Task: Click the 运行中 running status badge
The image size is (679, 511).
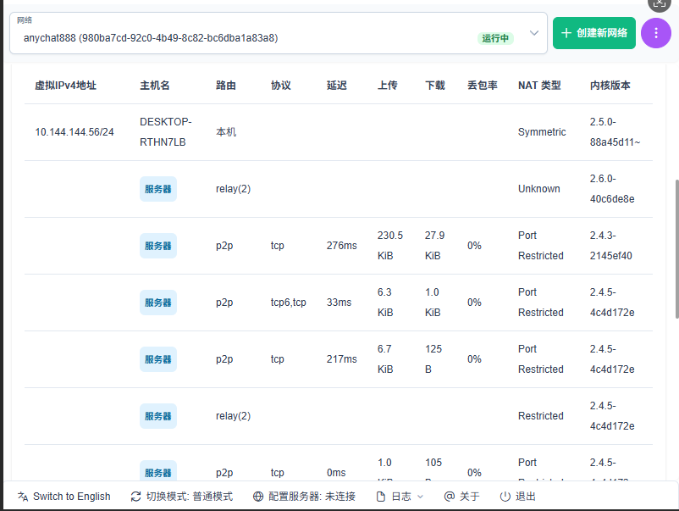Action: [x=495, y=38]
